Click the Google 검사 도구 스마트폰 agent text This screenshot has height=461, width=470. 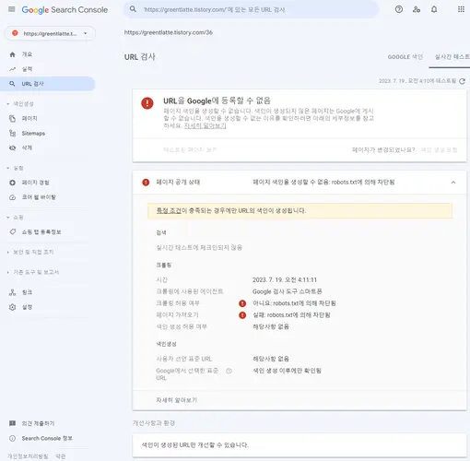click(x=288, y=291)
